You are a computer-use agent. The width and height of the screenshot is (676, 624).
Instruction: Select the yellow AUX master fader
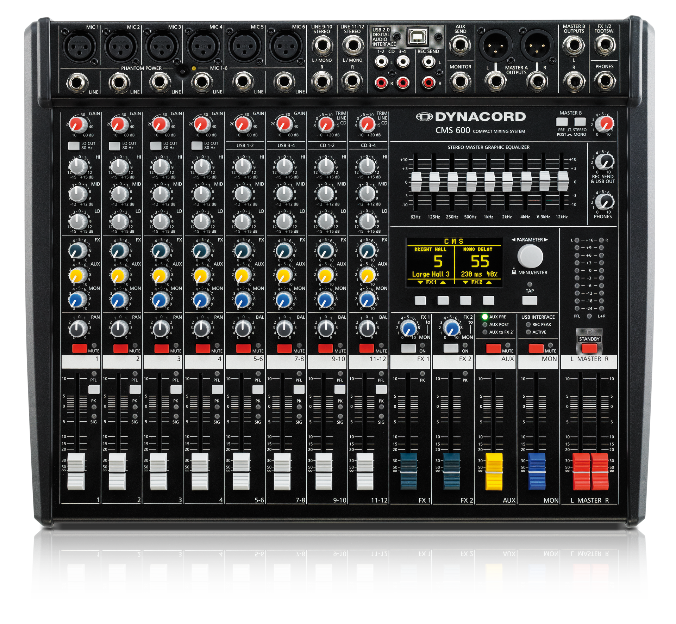click(494, 472)
